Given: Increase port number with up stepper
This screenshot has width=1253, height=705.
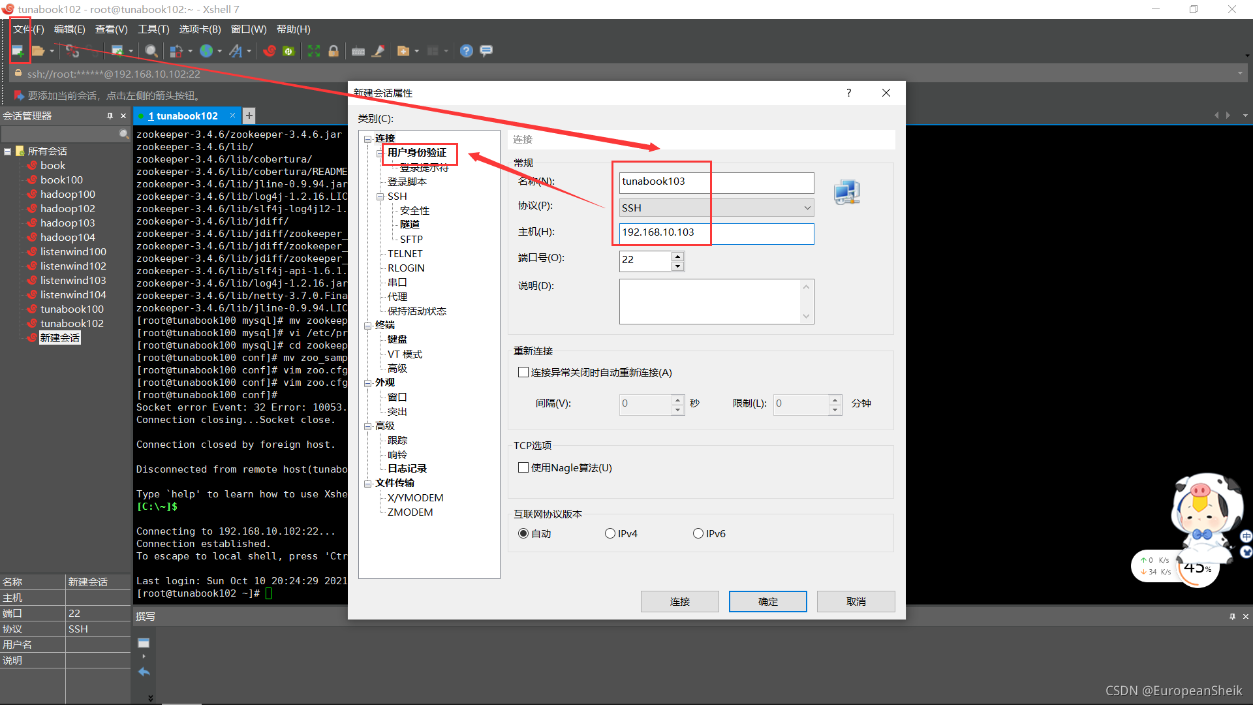Looking at the screenshot, I should pyautogui.click(x=677, y=256).
